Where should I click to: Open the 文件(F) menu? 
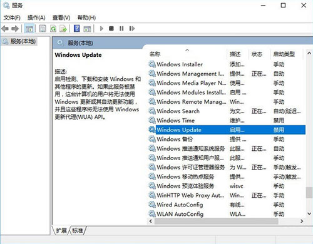pos(12,18)
